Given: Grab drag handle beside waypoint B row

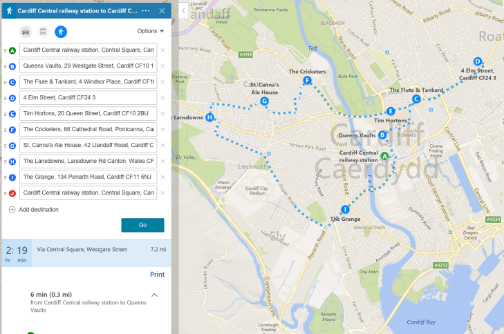Looking at the screenshot, I should pos(5,66).
